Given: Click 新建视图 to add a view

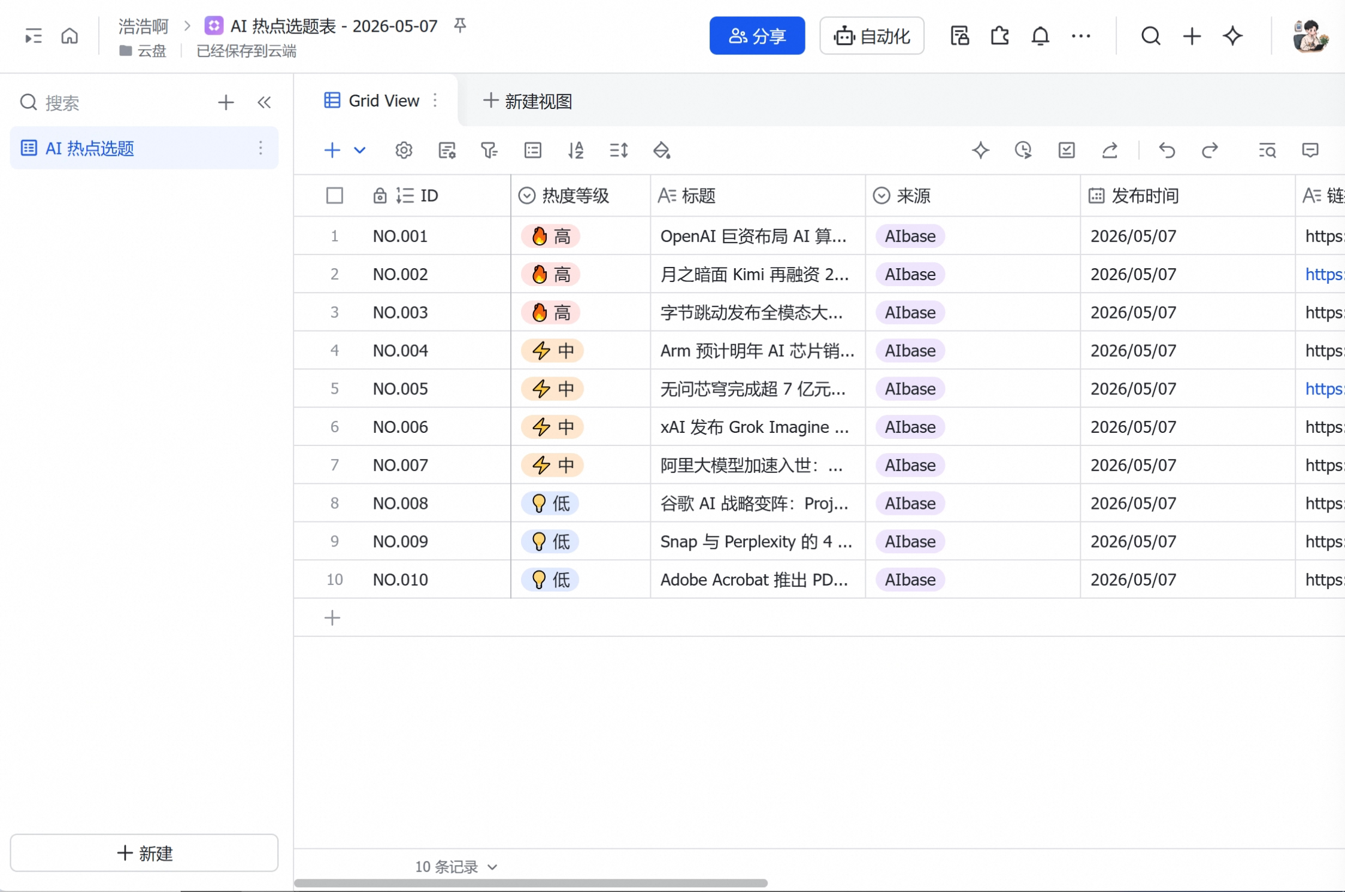Looking at the screenshot, I should point(528,101).
